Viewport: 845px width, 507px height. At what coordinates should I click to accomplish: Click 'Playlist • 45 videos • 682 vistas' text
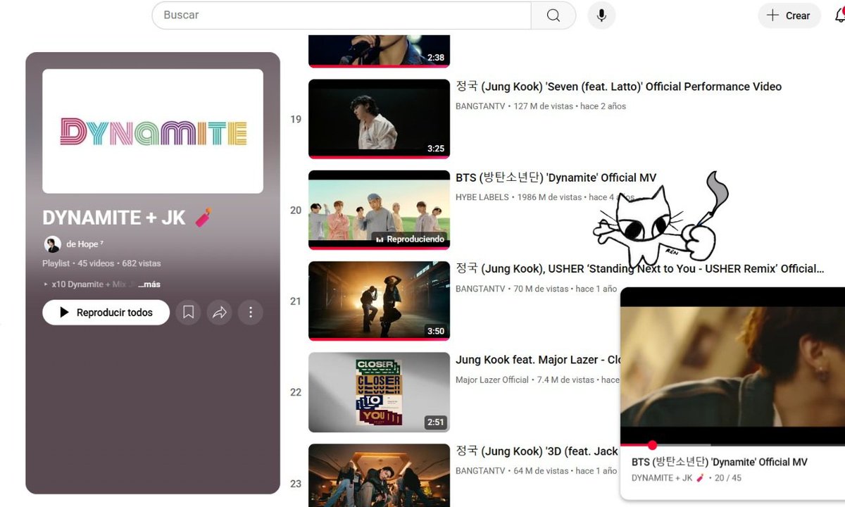pyautogui.click(x=101, y=263)
